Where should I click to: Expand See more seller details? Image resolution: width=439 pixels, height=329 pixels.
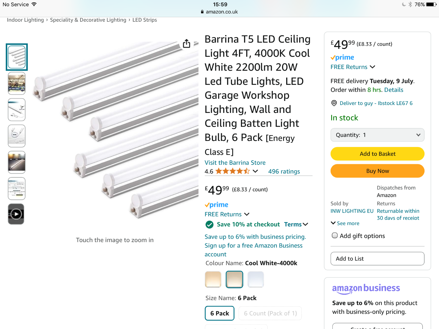click(345, 223)
